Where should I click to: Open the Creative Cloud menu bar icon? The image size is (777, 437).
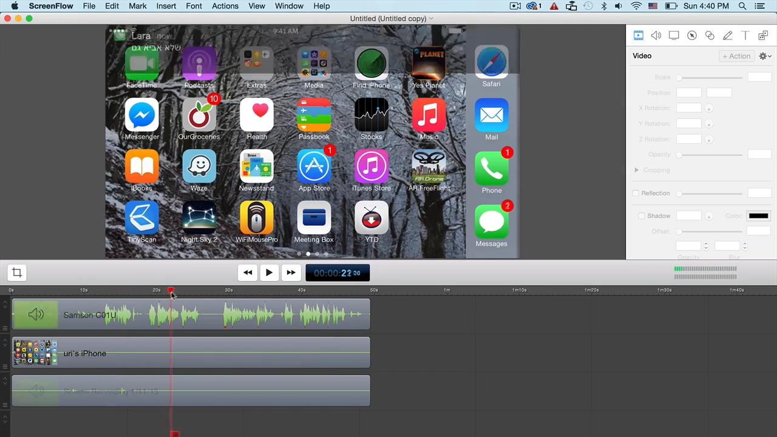point(534,6)
